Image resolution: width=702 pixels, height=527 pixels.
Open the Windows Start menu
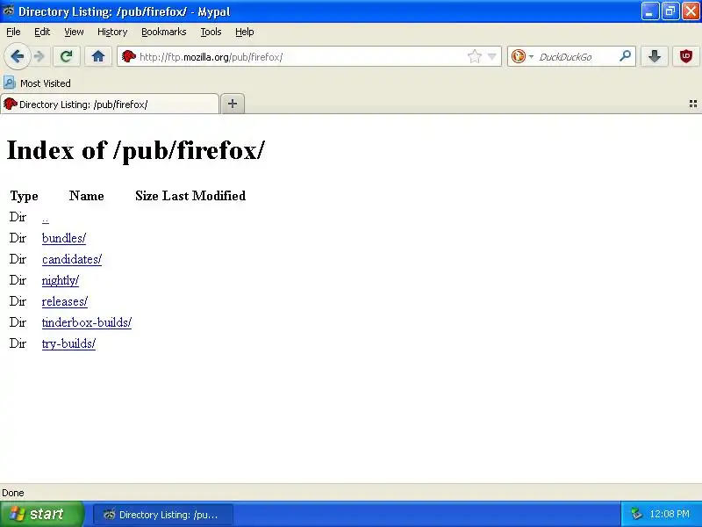click(x=41, y=514)
